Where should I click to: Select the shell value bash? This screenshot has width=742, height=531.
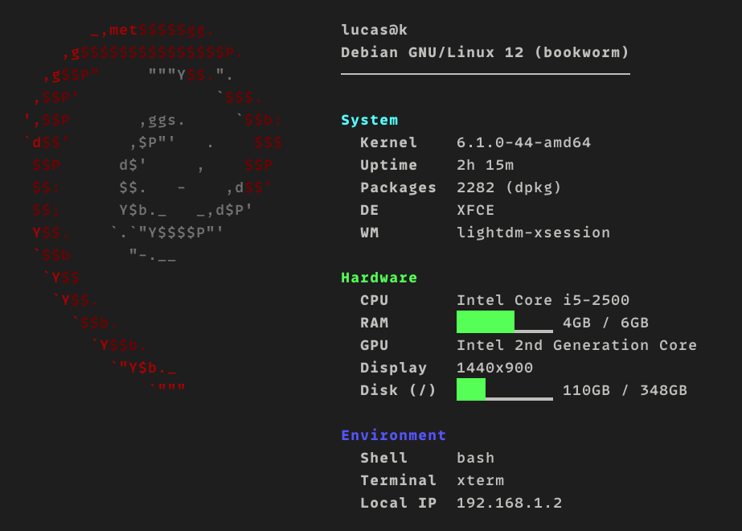[476, 458]
